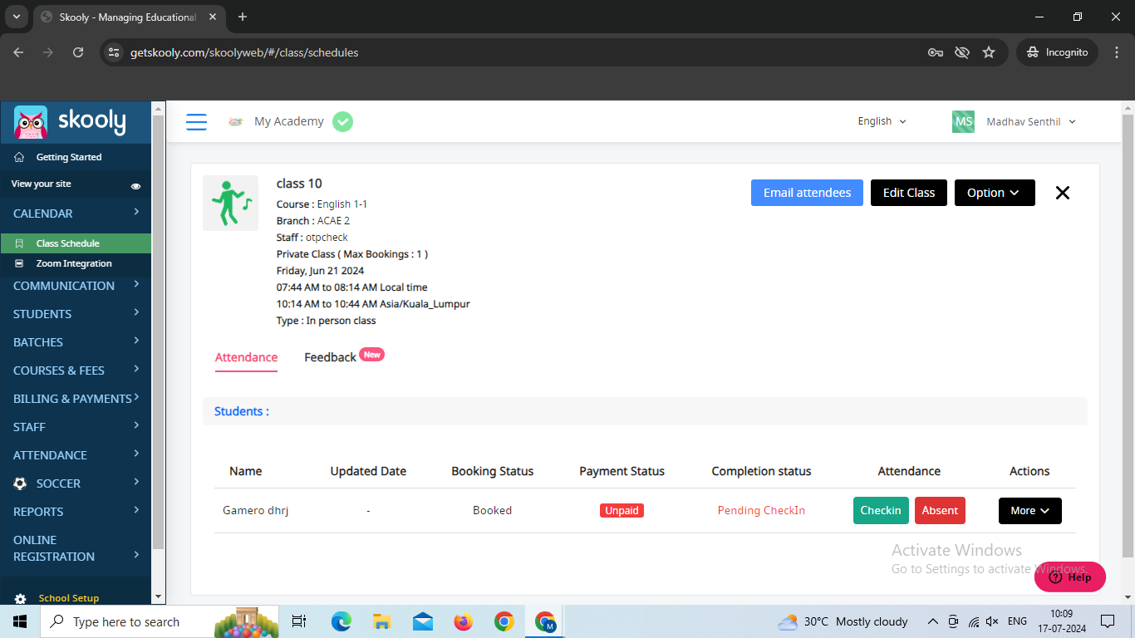Open File Explorer from taskbar
The image size is (1135, 638).
(382, 621)
